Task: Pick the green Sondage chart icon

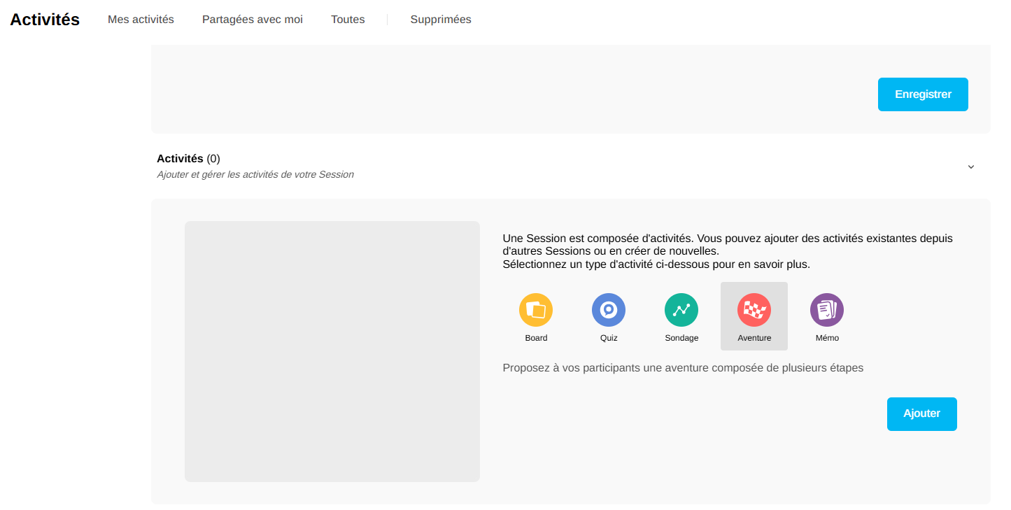Action: pos(681,310)
